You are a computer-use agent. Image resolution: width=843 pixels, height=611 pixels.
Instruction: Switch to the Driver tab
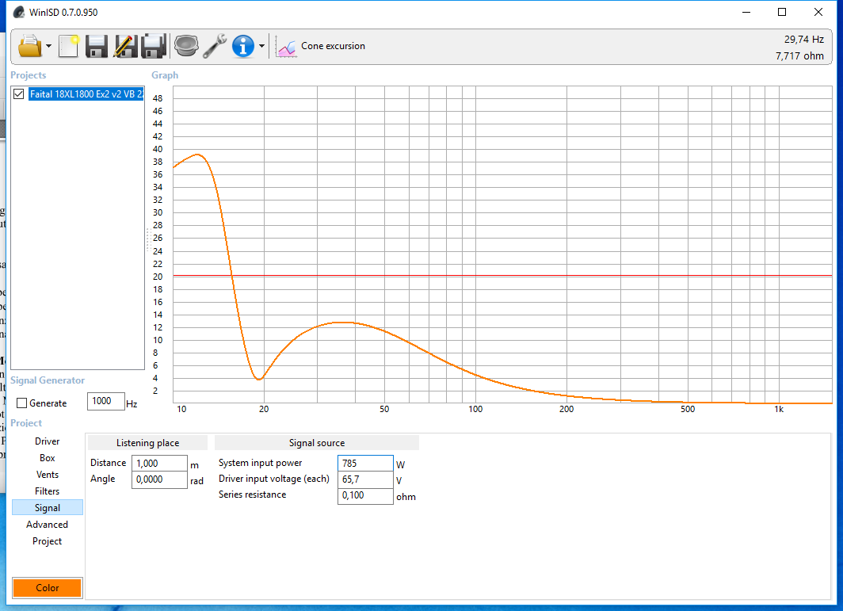48,441
